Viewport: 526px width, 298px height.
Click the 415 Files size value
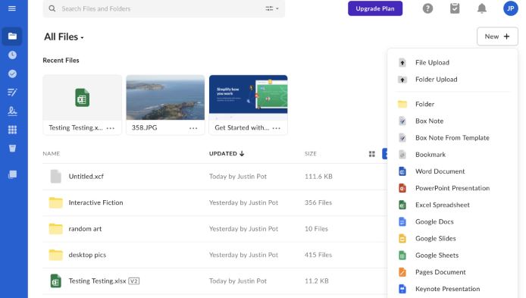[318, 255]
